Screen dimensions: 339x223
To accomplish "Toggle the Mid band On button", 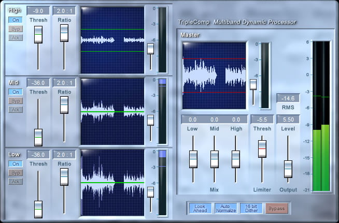I will pos(16,92).
